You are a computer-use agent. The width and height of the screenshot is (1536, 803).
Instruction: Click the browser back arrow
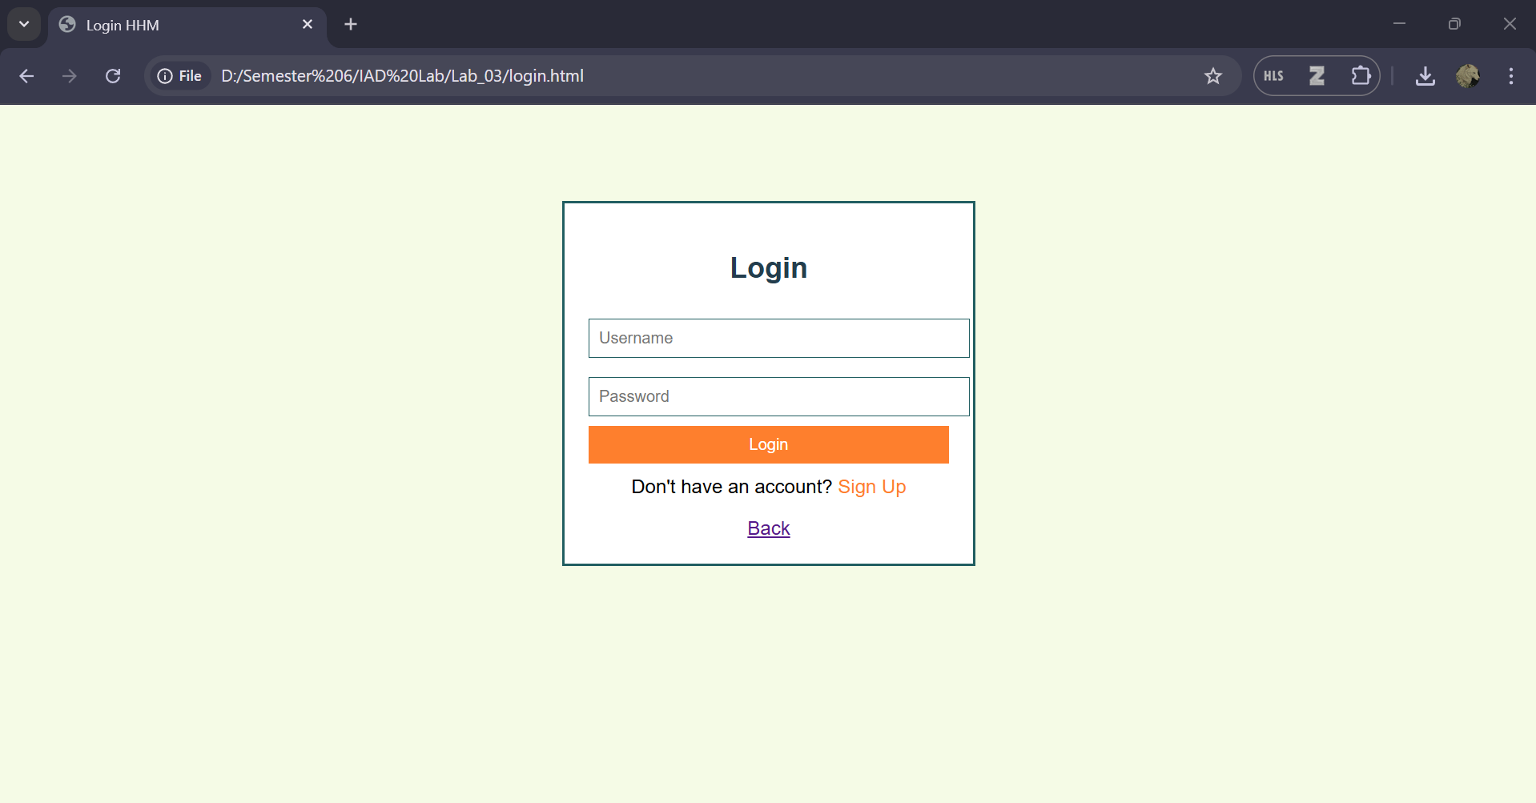26,76
